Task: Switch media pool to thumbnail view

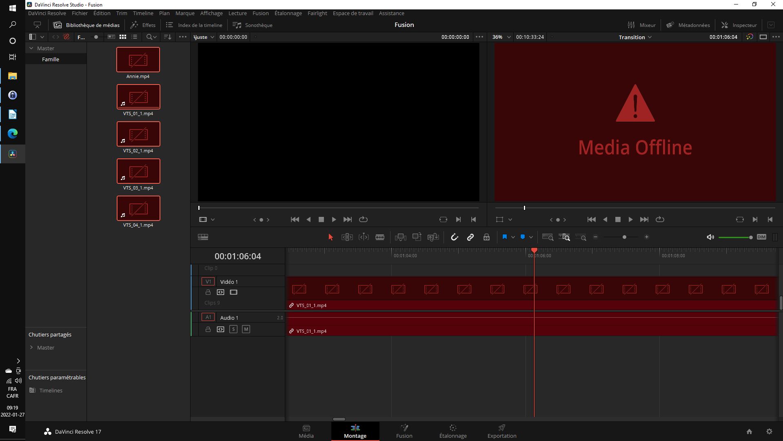Action: [x=123, y=37]
